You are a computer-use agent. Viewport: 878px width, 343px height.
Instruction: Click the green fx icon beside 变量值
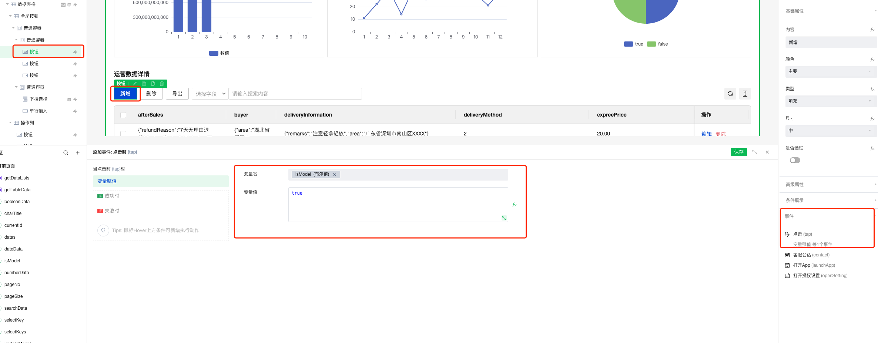point(515,205)
